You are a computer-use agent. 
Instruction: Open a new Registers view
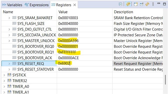136,4
